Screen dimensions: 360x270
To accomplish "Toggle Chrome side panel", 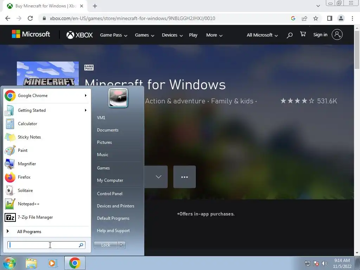I will (x=330, y=18).
